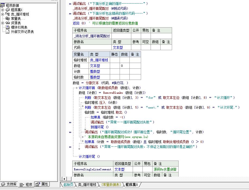
Task: Click _词法分析_循环首尾配对 (#错误代码) call line
Action: [x=101, y=18]
